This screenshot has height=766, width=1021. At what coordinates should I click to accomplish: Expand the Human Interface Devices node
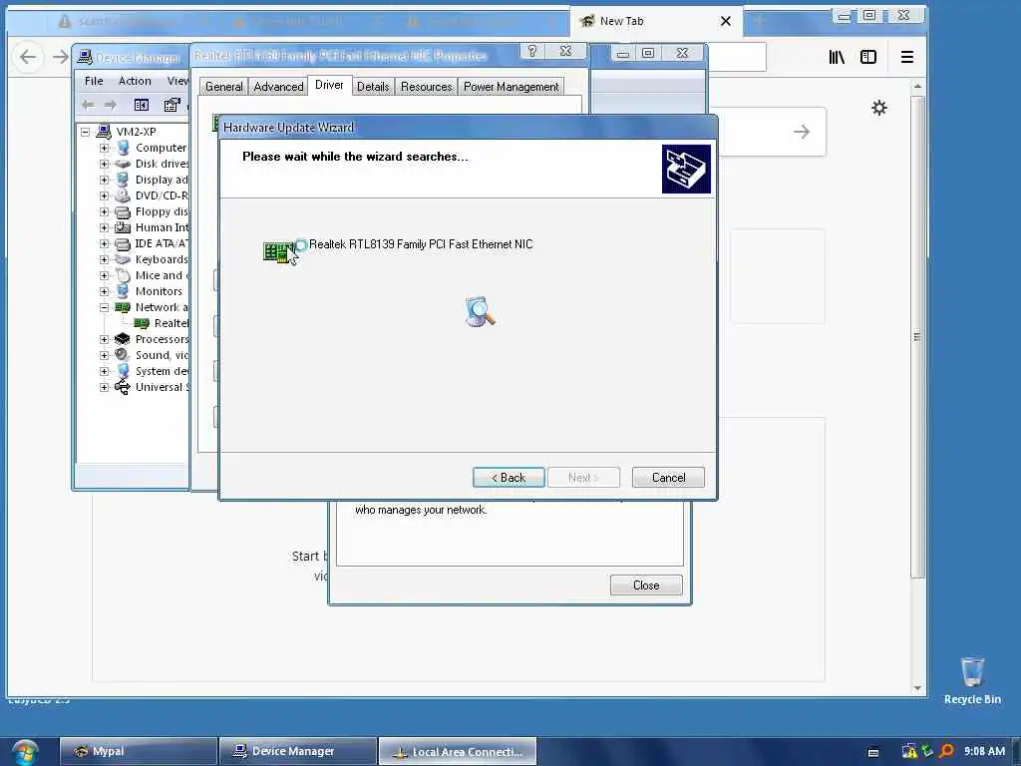pyautogui.click(x=104, y=227)
